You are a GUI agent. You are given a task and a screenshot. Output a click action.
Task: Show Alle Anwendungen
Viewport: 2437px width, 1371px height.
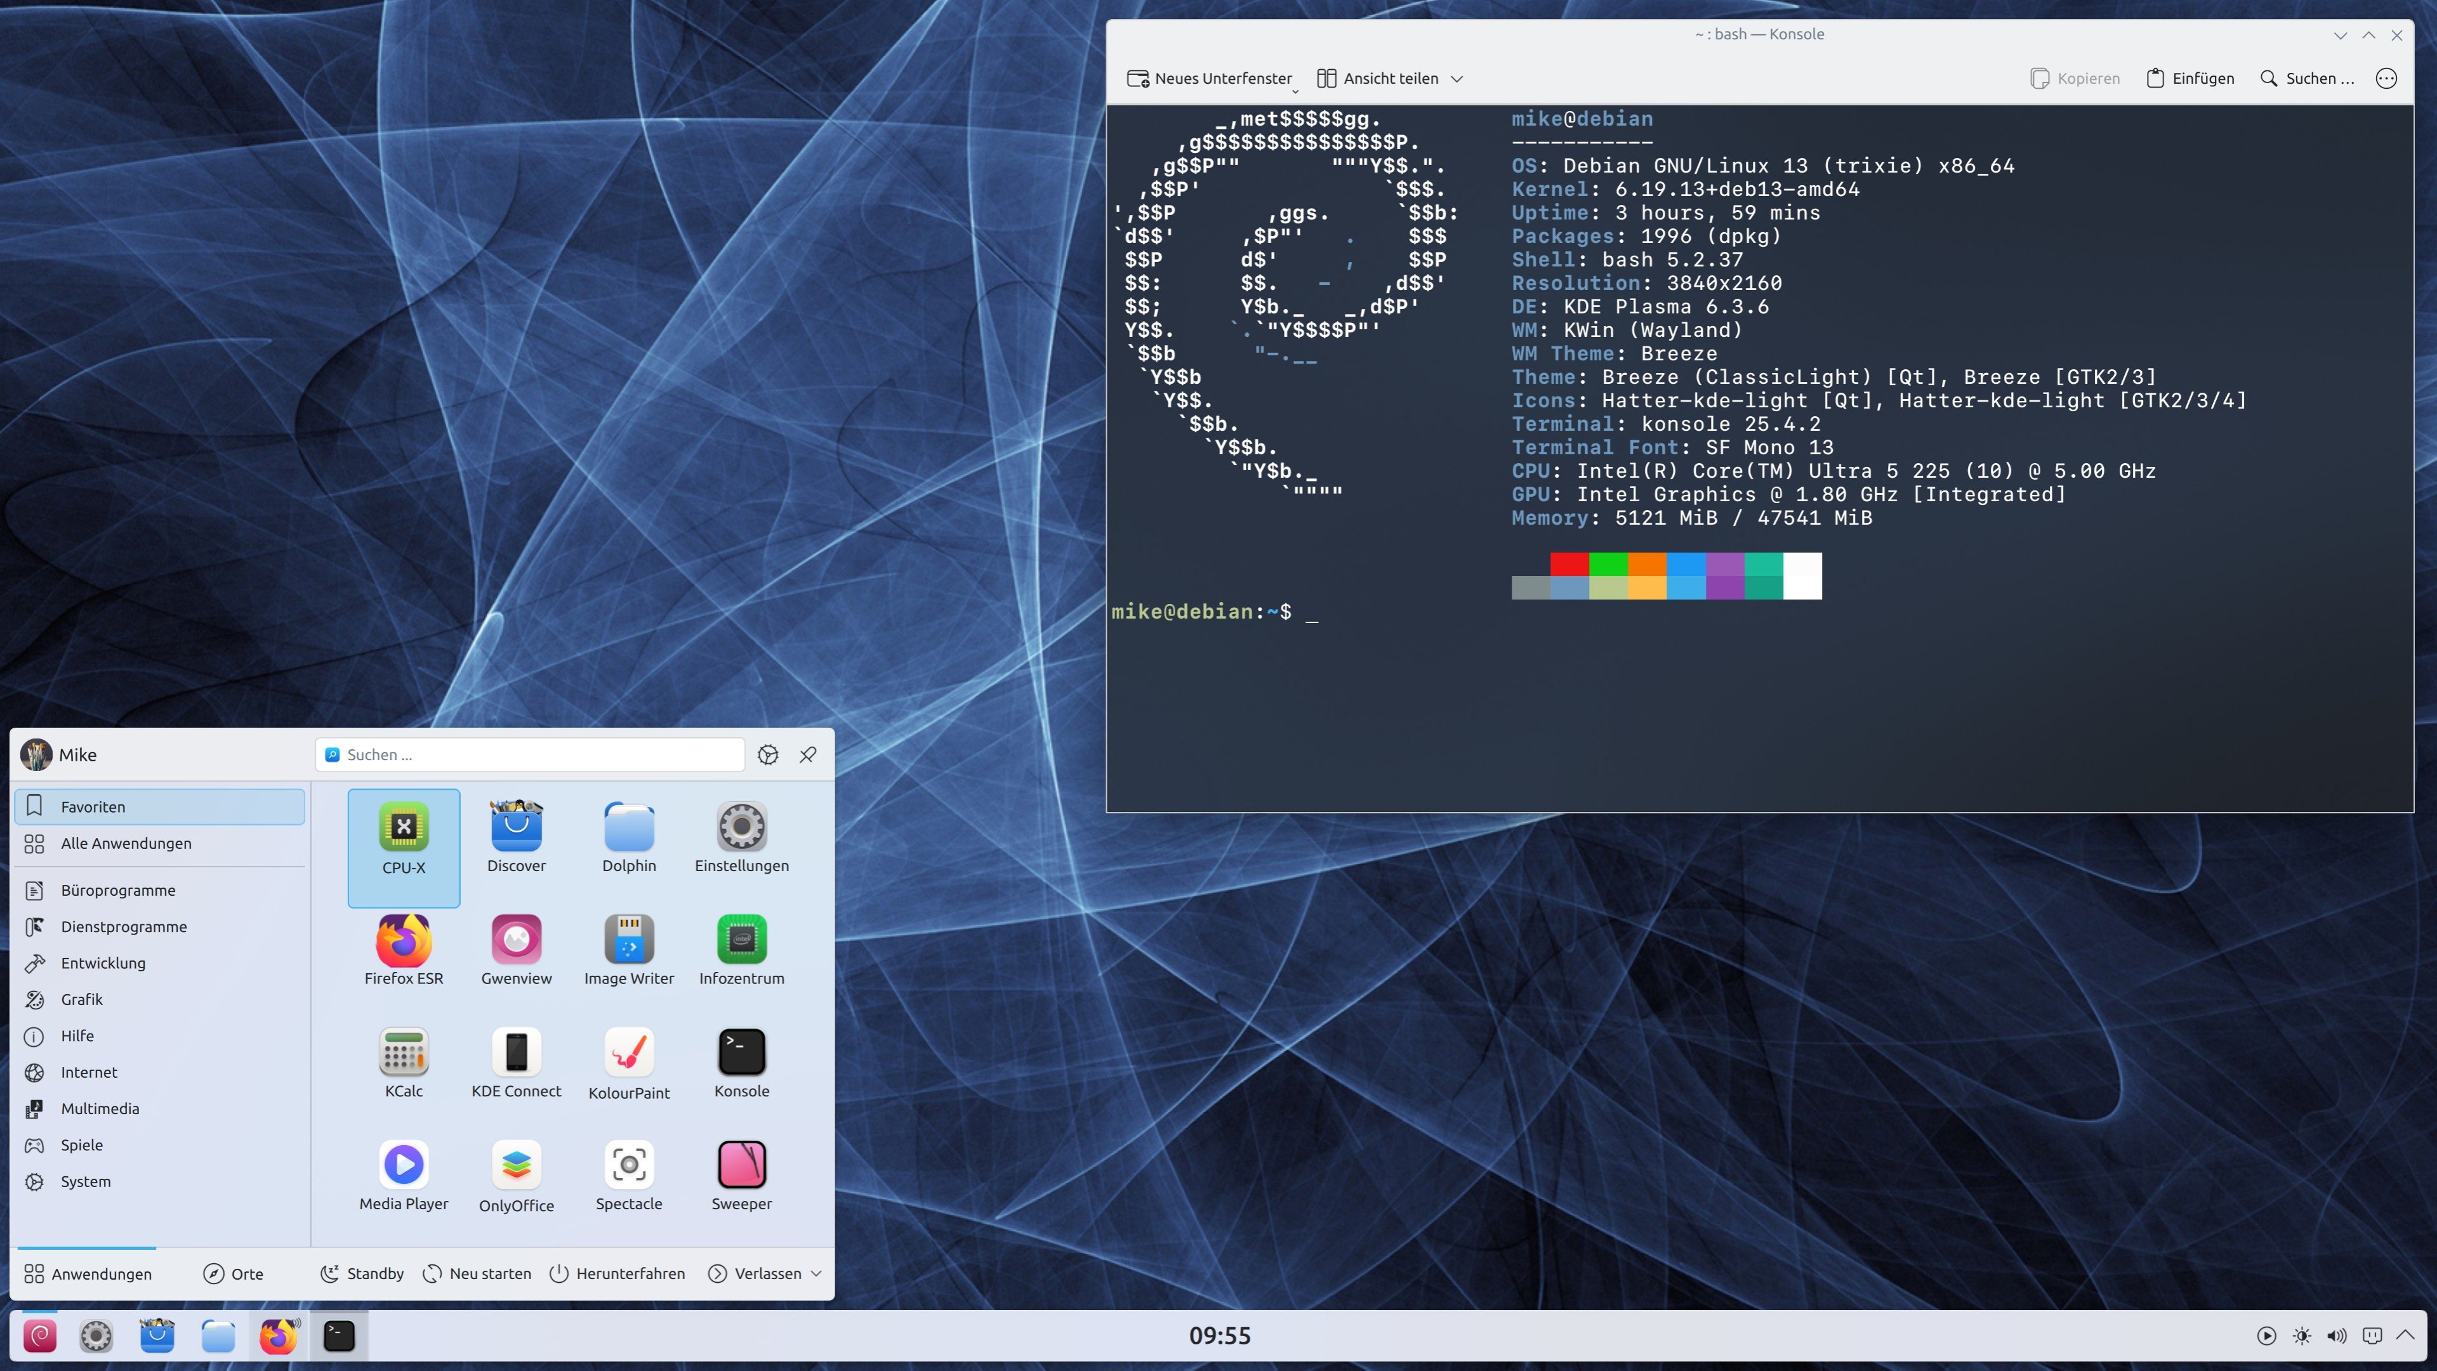(160, 843)
